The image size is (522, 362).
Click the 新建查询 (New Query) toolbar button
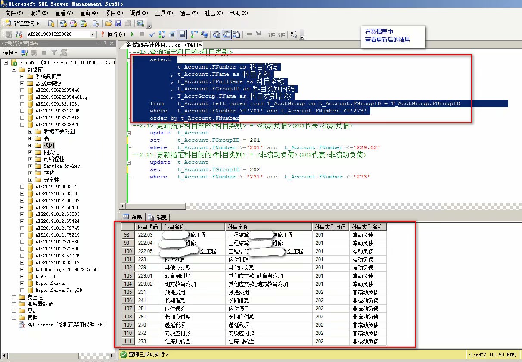pyautogui.click(x=24, y=23)
